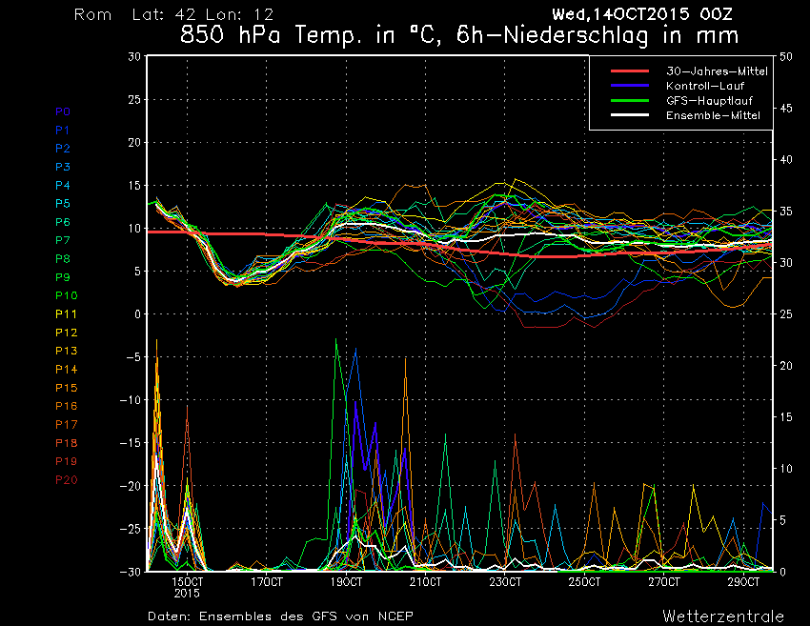Click the P6 ensemble member label

click(63, 222)
